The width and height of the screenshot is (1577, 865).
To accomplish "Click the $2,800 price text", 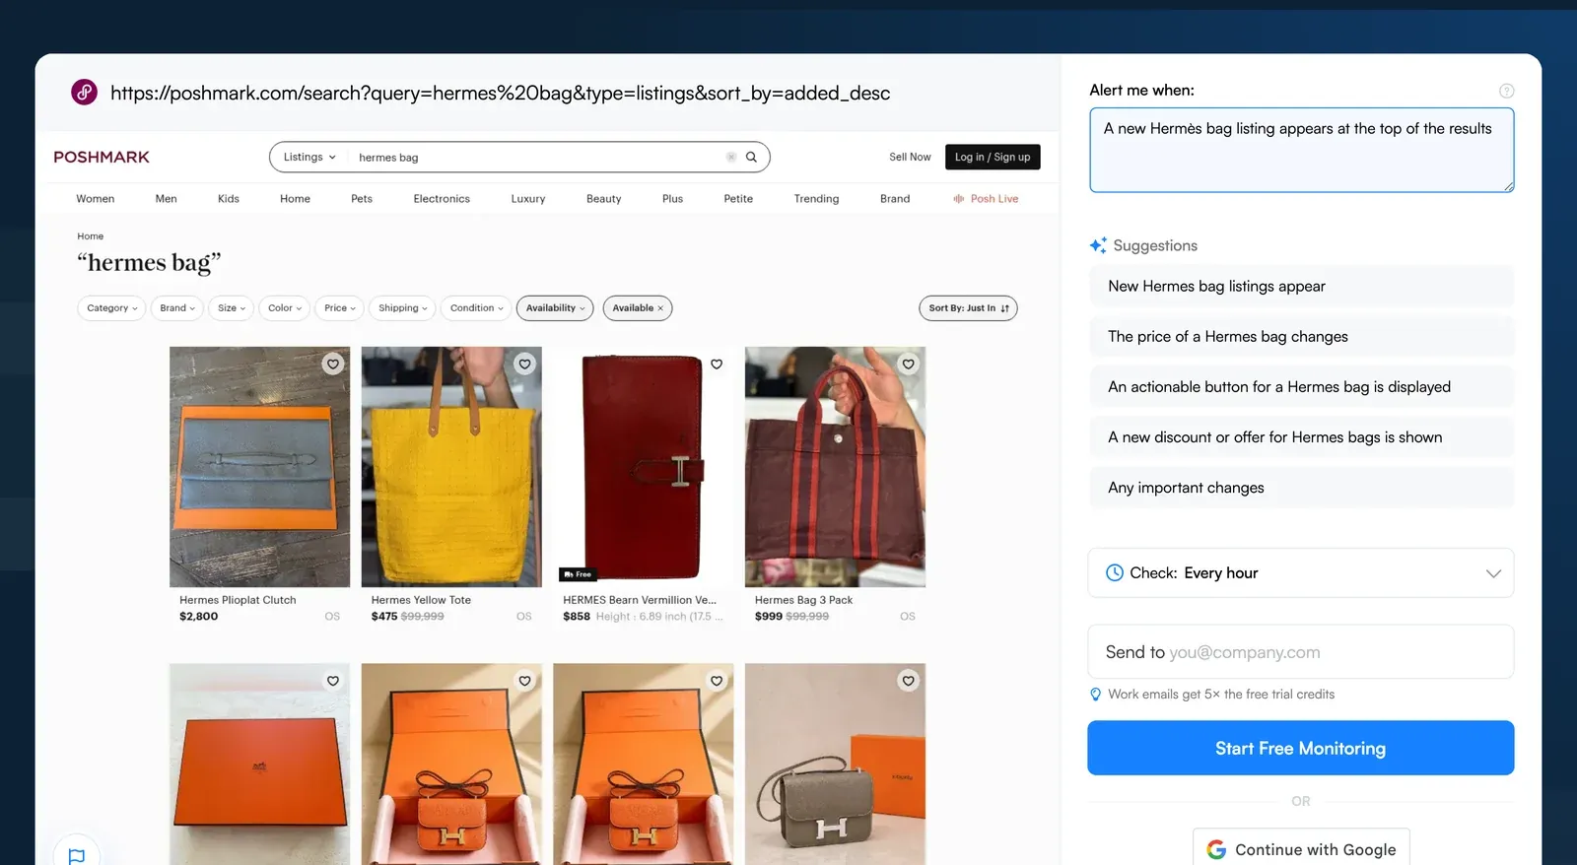I will coord(199,617).
